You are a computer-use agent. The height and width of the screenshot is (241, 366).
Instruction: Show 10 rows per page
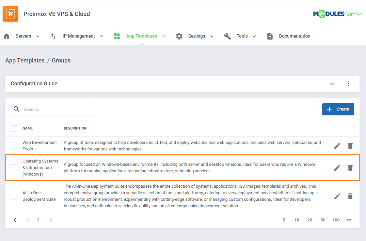pos(297,220)
